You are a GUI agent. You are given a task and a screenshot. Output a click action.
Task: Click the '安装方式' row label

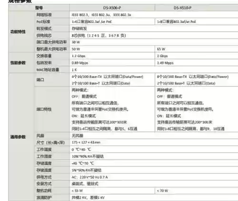(x=44, y=184)
